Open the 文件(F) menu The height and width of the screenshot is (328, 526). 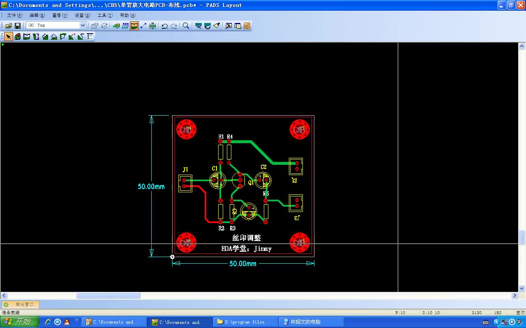click(x=15, y=15)
